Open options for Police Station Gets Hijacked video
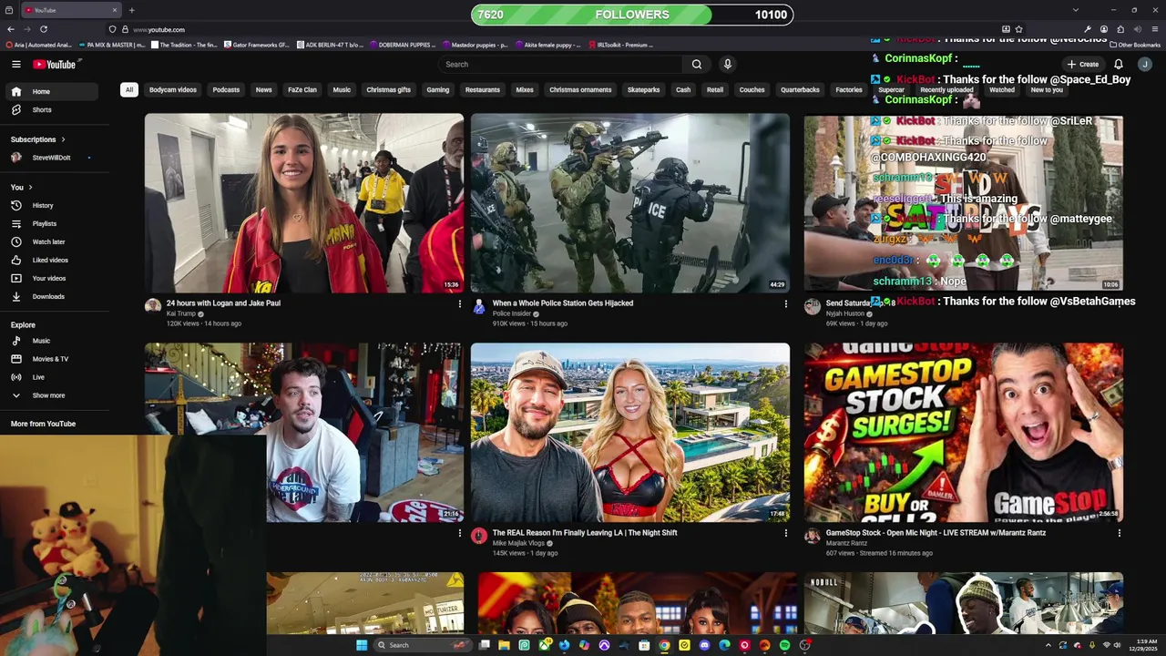The image size is (1166, 656). point(785,303)
